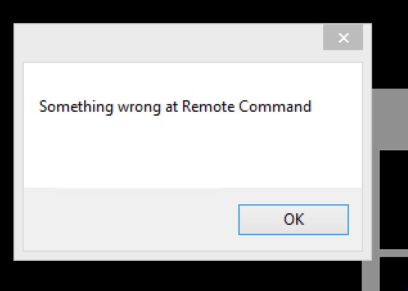Click the gray horizontal strip at lower right
408x291 pixels.
[394, 252]
